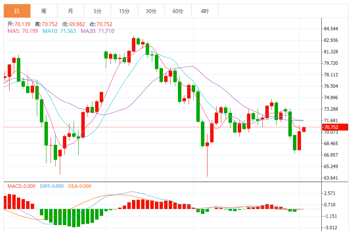The height and width of the screenshot is (231, 352).
Task: Click the DIFF:0.000 indicator label
Action: [x=52, y=186]
